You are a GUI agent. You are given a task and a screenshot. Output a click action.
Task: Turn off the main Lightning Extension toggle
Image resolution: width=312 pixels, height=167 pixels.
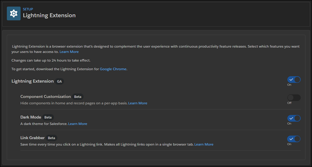[x=294, y=80]
